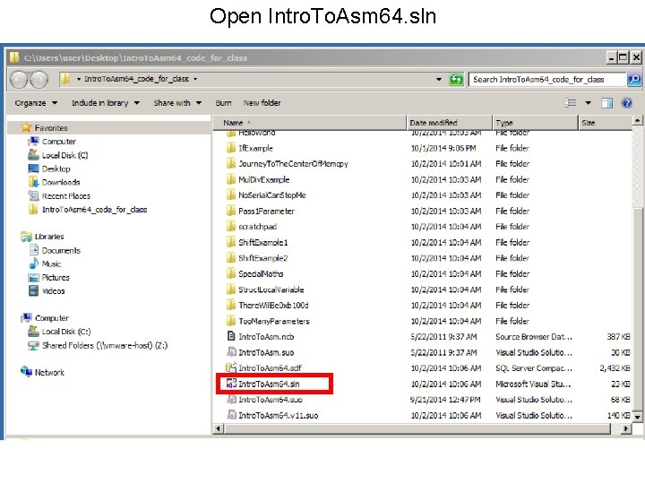Click the search magnifier icon
The image size is (645, 484).
(634, 79)
